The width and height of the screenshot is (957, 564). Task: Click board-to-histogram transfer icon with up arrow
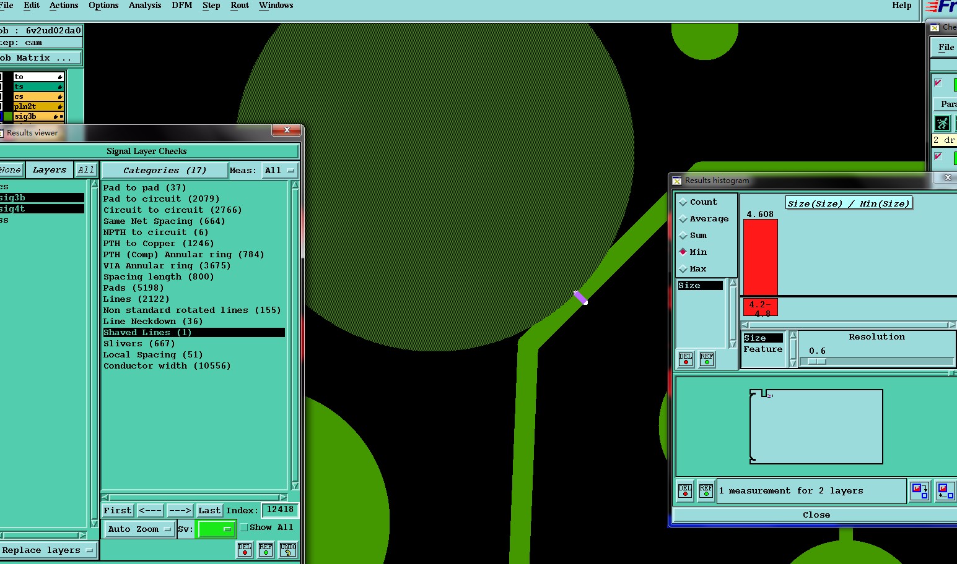coord(946,491)
